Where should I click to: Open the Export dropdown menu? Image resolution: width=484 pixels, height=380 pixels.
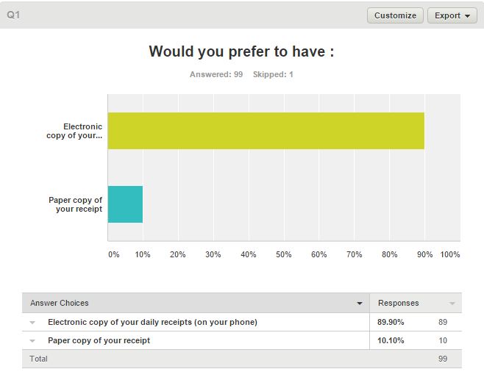452,15
